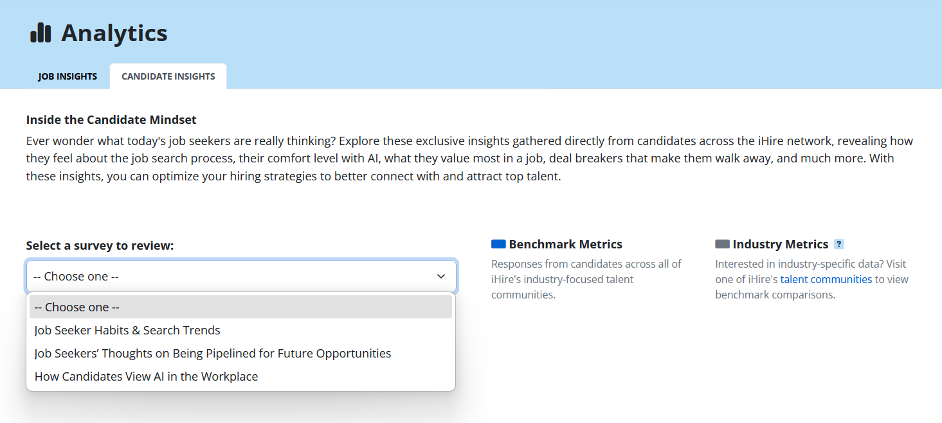Click the introductory paragraph about job seekers

pyautogui.click(x=469, y=159)
